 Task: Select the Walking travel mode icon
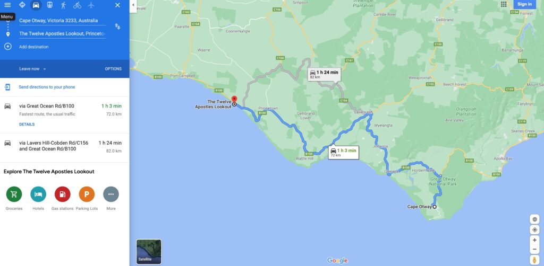point(63,5)
